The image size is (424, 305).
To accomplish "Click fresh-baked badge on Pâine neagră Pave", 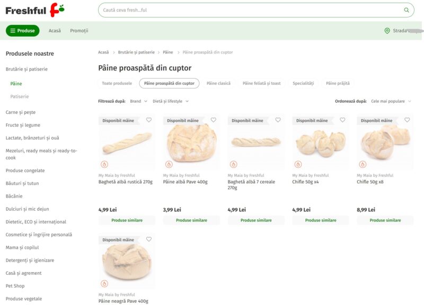I will pyautogui.click(x=104, y=283).
